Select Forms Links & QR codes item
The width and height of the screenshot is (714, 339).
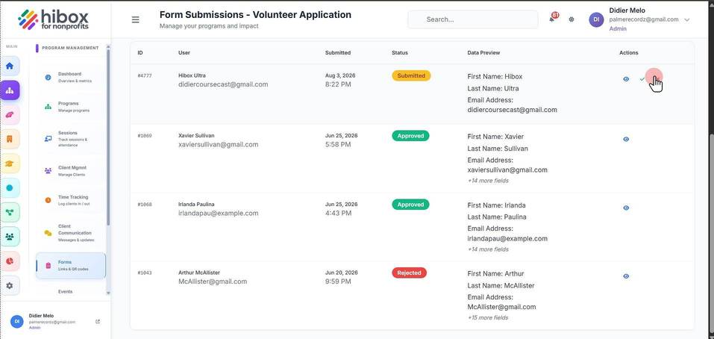(71, 266)
